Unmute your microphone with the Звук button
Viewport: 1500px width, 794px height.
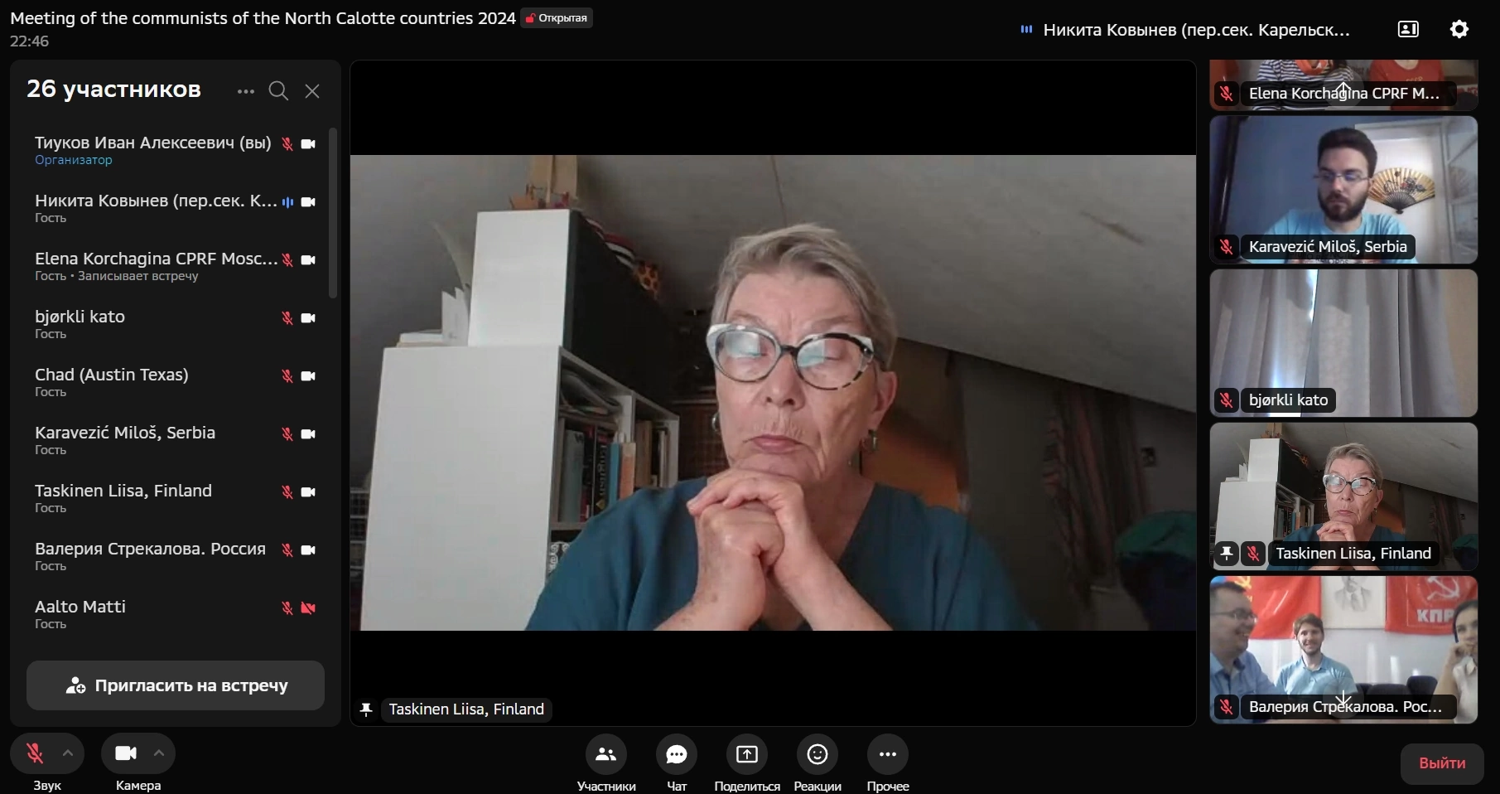pos(34,753)
